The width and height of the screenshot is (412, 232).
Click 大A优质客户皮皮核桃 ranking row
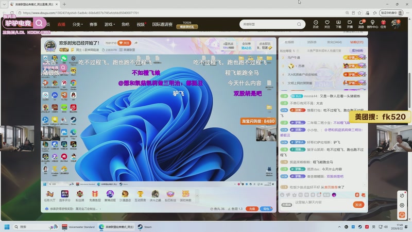[x=322, y=74]
